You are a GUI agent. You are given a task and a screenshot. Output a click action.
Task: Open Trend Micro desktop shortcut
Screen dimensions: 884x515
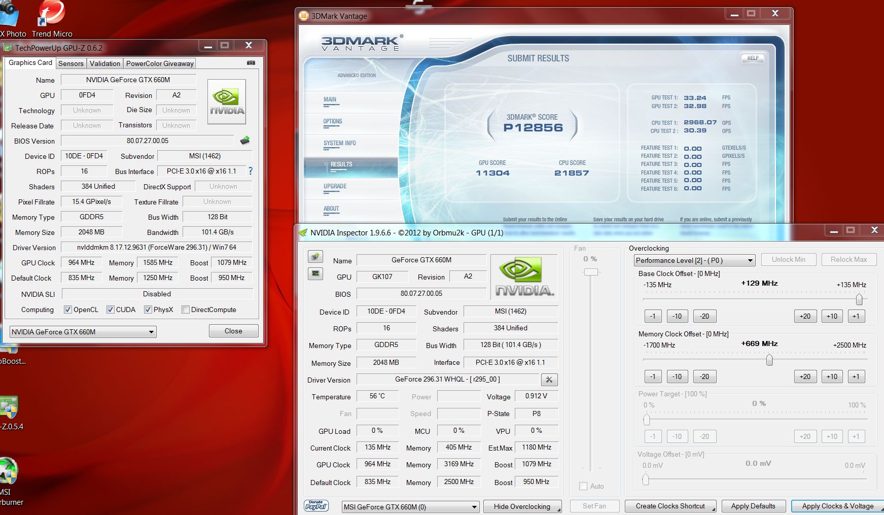[52, 19]
